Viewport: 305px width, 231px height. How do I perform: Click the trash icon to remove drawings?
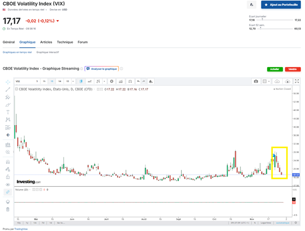click(x=8, y=209)
